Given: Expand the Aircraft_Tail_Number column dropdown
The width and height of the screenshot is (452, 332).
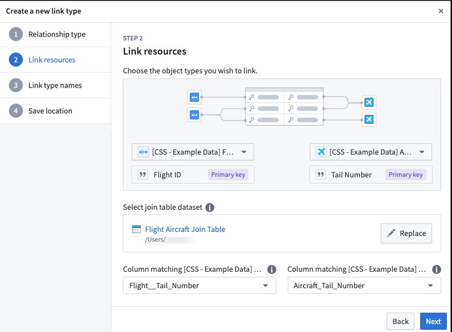Looking at the screenshot, I should (x=364, y=285).
